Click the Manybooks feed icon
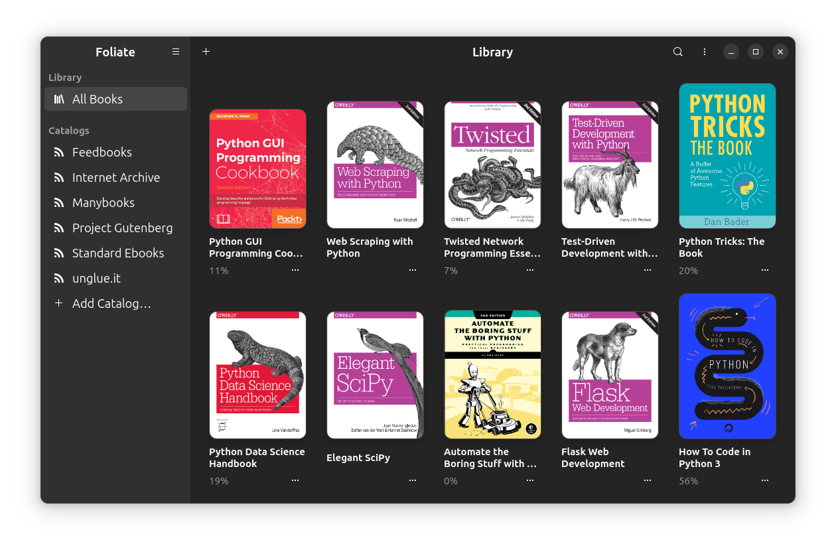This screenshot has height=548, width=836. click(x=59, y=202)
